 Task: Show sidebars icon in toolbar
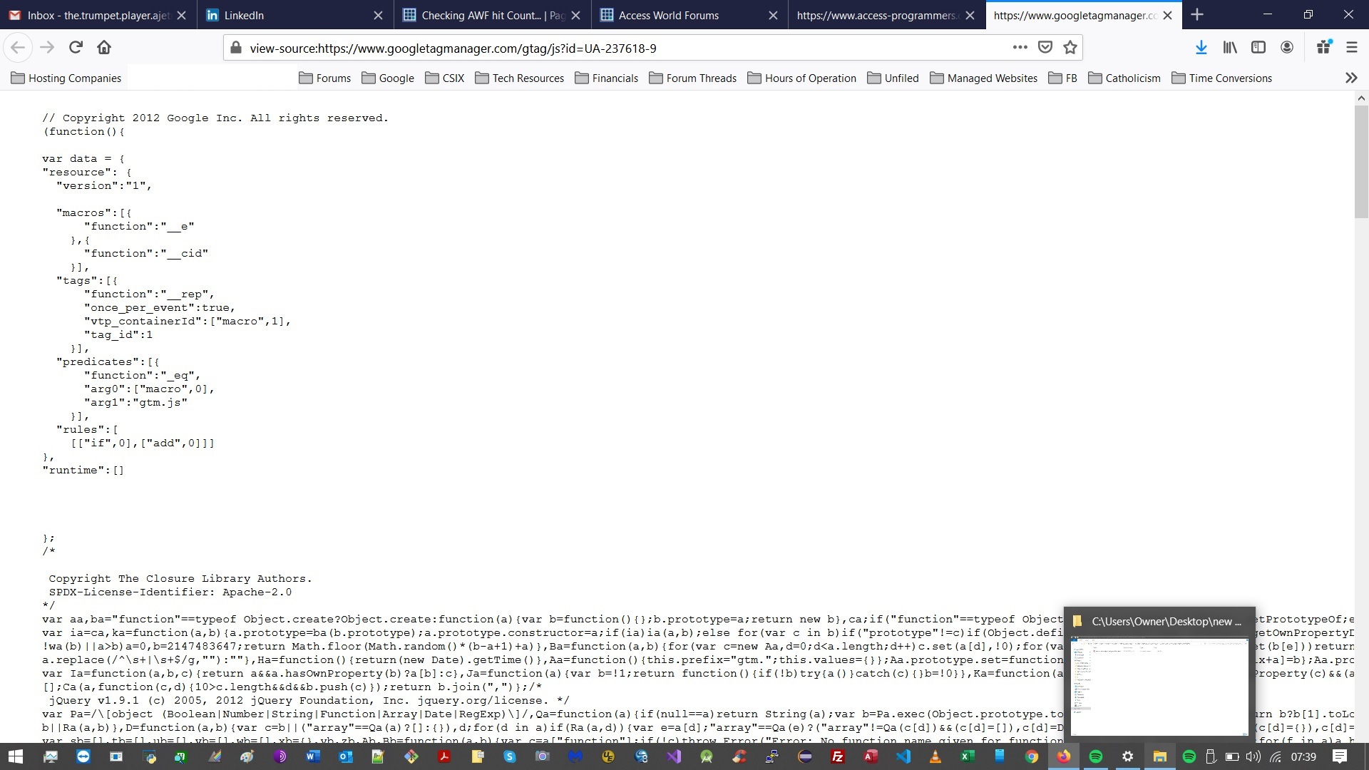1258,48
